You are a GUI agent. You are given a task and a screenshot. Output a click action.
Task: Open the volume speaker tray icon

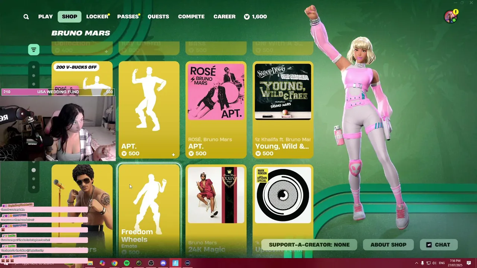coord(434,263)
